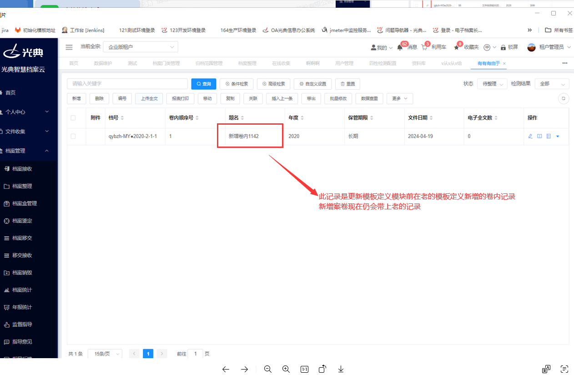Go to next image with right arrow

tap(244, 369)
